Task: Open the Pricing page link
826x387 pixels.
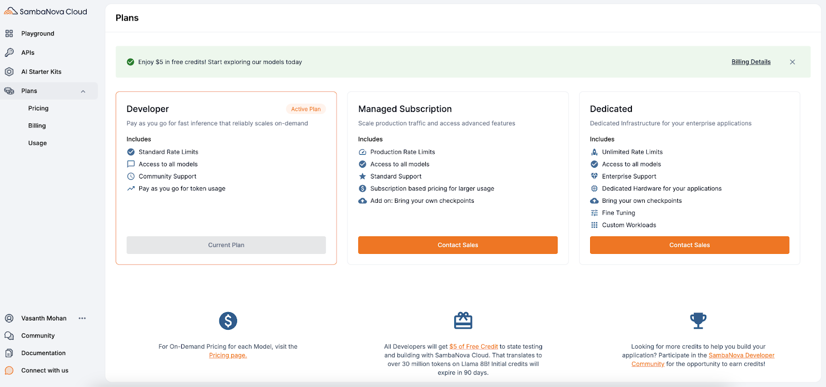Action: tap(227, 355)
